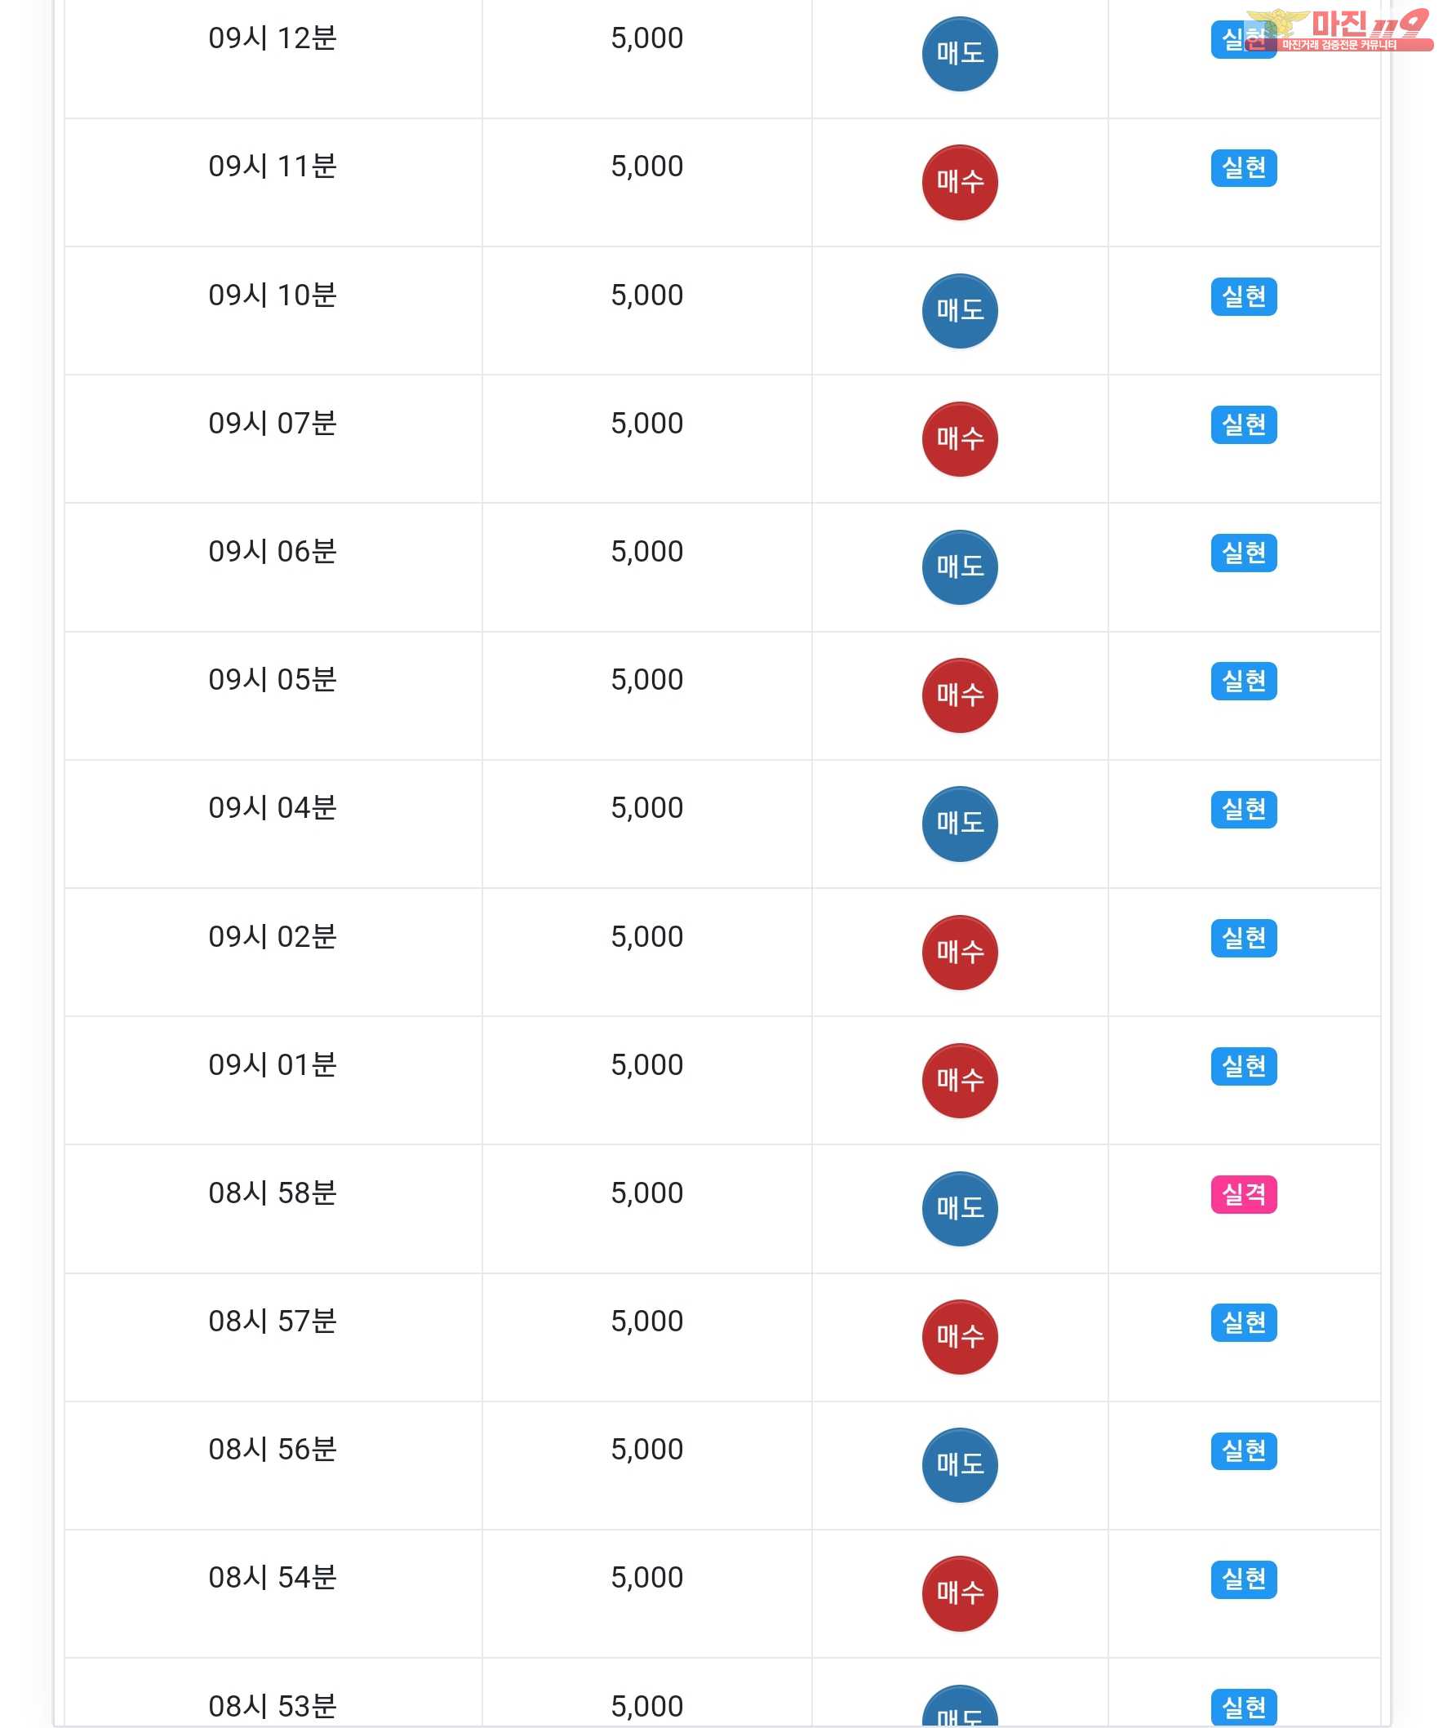The image size is (1443, 1728).
Task: Click the 매수 circle in the 09시 01분 row
Action: tap(959, 1081)
